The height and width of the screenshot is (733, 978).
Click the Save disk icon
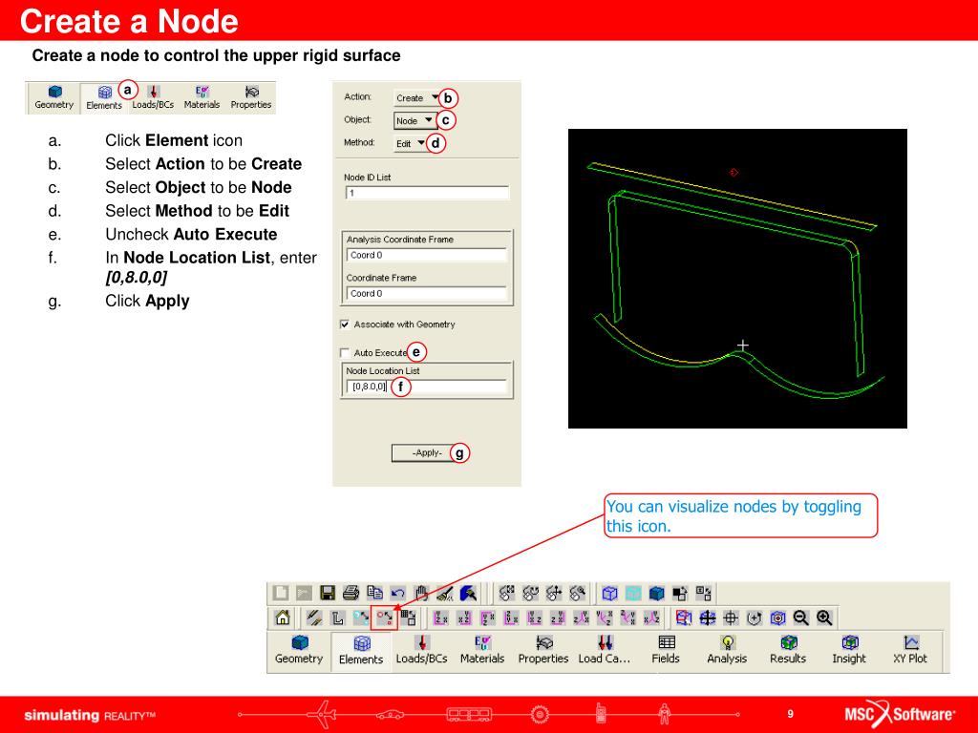click(x=328, y=593)
